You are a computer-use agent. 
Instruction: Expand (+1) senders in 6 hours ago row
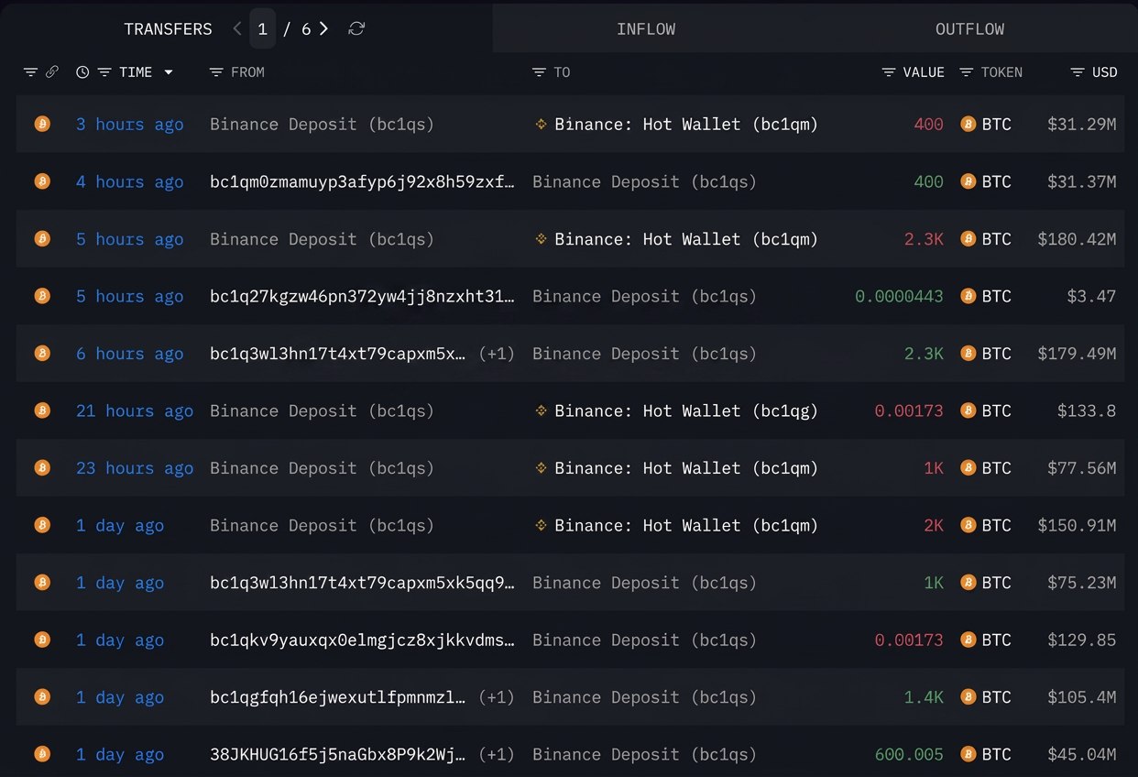(497, 353)
